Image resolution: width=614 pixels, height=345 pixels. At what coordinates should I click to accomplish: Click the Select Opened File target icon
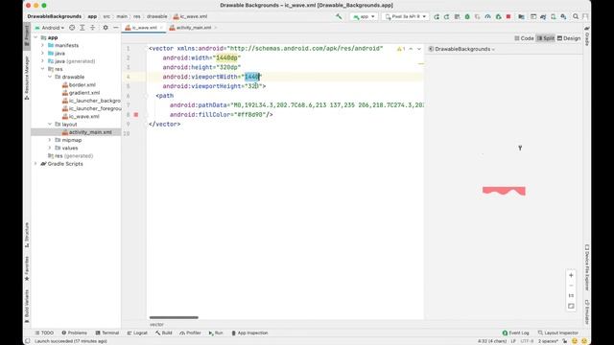pyautogui.click(x=72, y=28)
